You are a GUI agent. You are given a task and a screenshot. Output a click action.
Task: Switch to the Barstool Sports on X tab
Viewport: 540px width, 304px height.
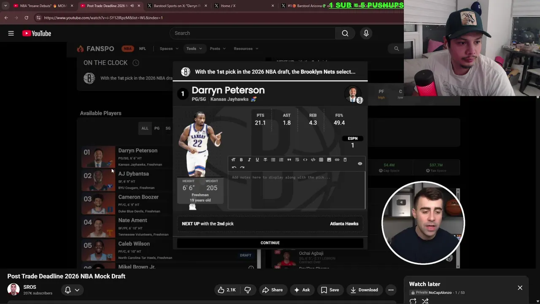[177, 6]
